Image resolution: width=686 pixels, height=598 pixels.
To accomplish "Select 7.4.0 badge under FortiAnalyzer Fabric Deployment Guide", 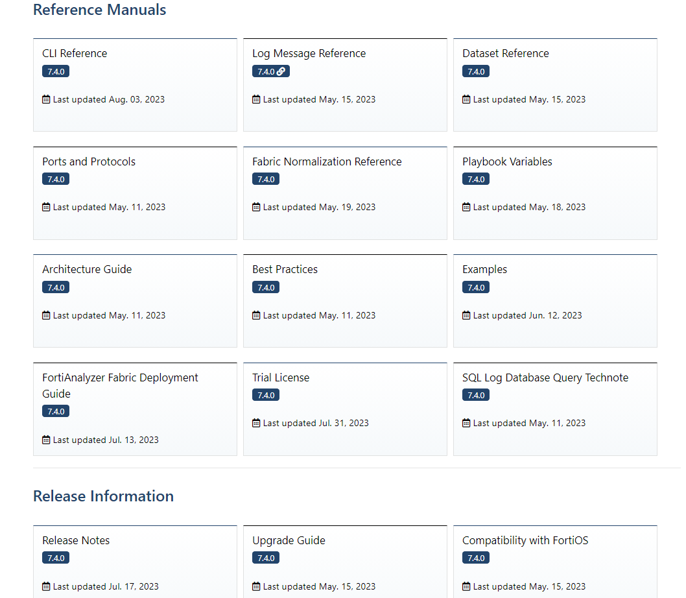I will (x=56, y=411).
